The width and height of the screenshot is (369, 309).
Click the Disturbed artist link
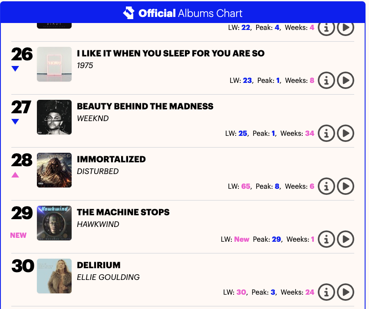coord(98,171)
